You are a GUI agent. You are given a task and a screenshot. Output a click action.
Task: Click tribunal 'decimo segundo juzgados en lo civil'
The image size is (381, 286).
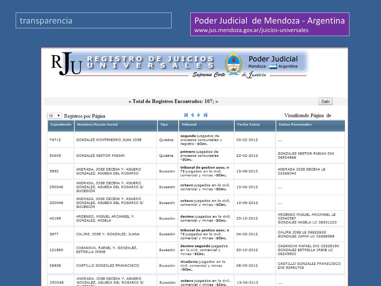(x=204, y=250)
